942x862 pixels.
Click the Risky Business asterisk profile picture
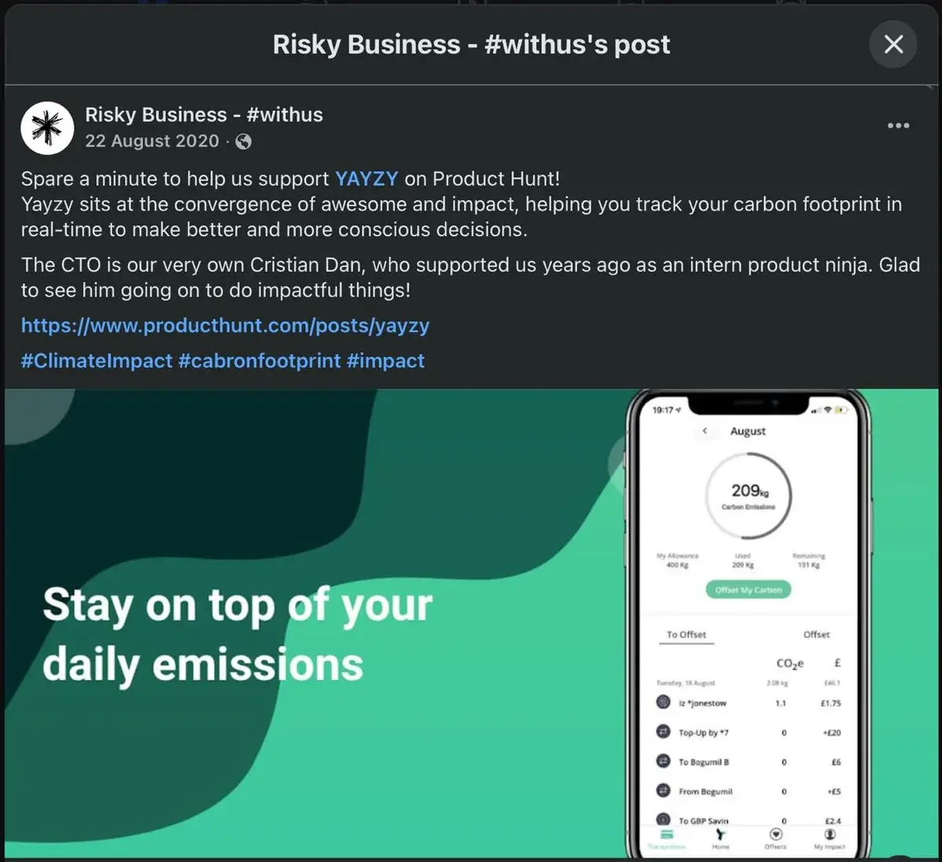click(47, 127)
